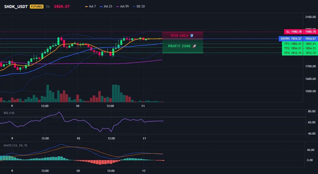Click the 2100.00 price axis label

point(310,17)
